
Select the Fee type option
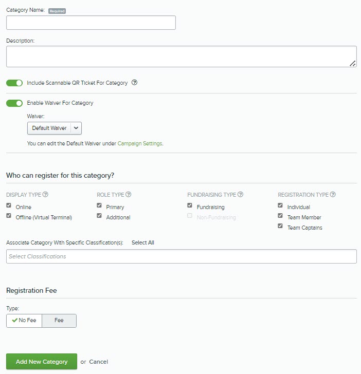pyautogui.click(x=59, y=321)
